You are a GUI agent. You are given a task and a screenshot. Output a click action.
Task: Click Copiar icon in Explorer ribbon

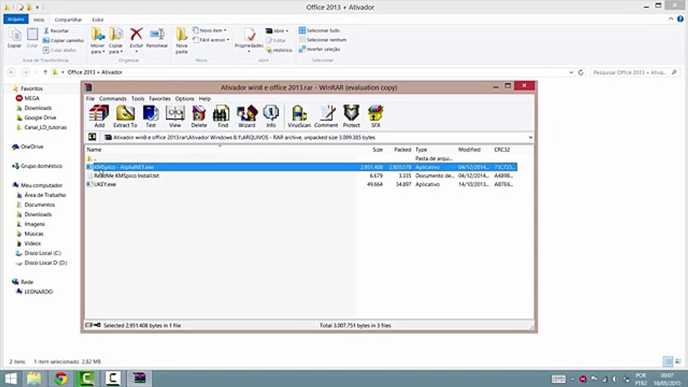click(x=15, y=38)
